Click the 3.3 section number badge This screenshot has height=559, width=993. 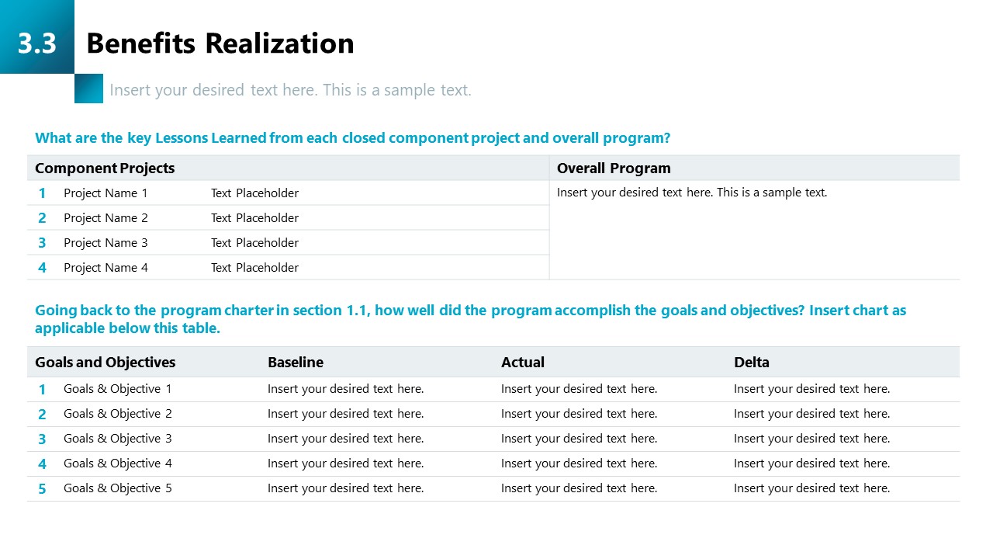[37, 43]
